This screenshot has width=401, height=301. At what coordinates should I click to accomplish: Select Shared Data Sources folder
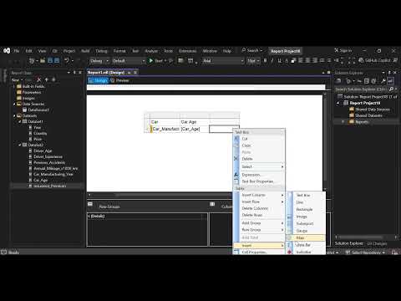tap(372, 110)
